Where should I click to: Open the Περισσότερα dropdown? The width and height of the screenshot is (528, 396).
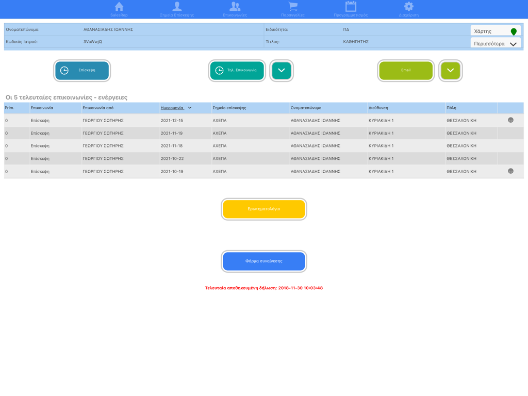pyautogui.click(x=496, y=44)
